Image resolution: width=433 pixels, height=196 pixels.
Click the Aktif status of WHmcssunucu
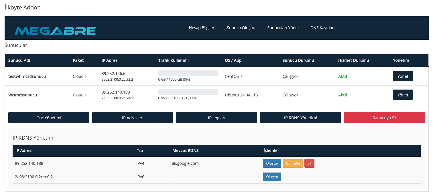(x=343, y=95)
